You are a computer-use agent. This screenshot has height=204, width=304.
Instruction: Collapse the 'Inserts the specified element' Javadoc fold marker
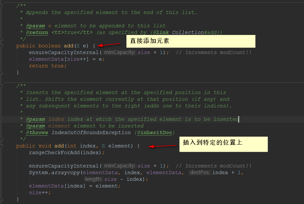coord(1,86)
